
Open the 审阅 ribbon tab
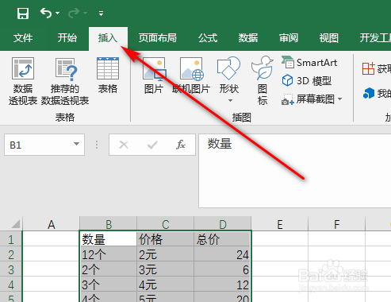coord(289,38)
